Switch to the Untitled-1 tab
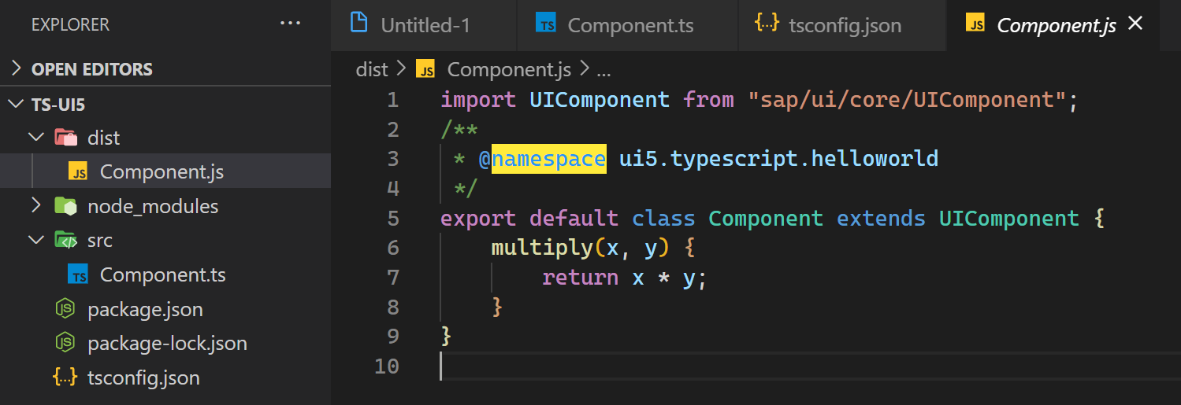 [424, 25]
